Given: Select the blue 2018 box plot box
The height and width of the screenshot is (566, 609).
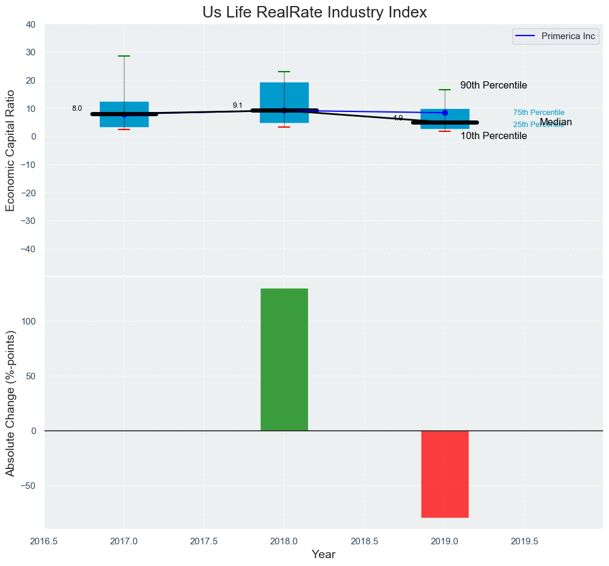Looking at the screenshot, I should tap(284, 96).
